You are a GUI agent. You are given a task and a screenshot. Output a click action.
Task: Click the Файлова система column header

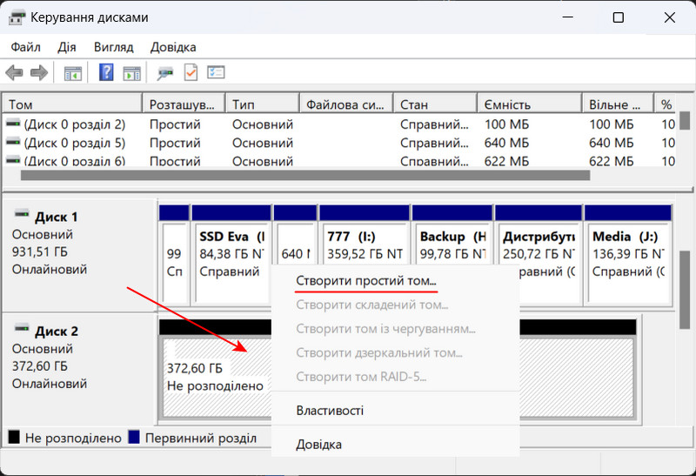click(x=345, y=104)
